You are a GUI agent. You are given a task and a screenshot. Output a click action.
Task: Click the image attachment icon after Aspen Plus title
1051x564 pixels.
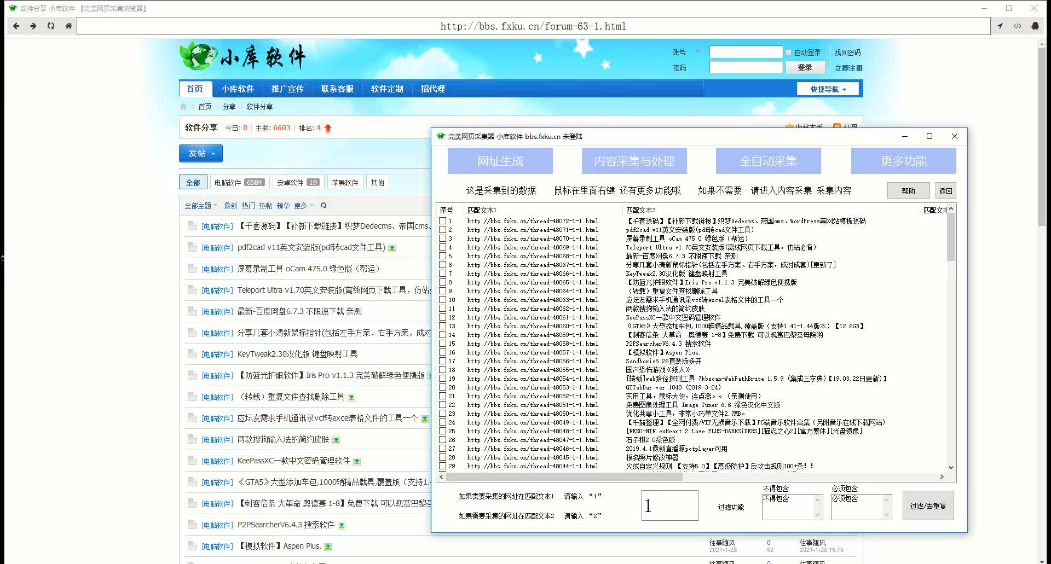(328, 547)
